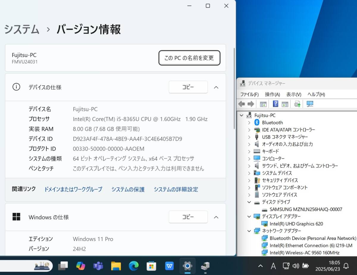
Task: Expand the キーボード node
Action: pyautogui.click(x=249, y=151)
